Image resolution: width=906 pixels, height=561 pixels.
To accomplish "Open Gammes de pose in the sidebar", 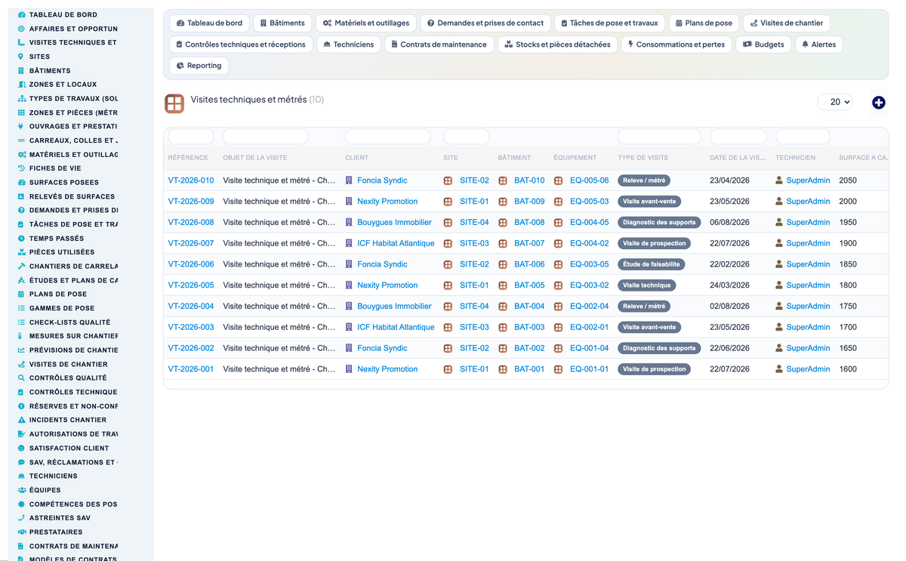I will (x=62, y=308).
